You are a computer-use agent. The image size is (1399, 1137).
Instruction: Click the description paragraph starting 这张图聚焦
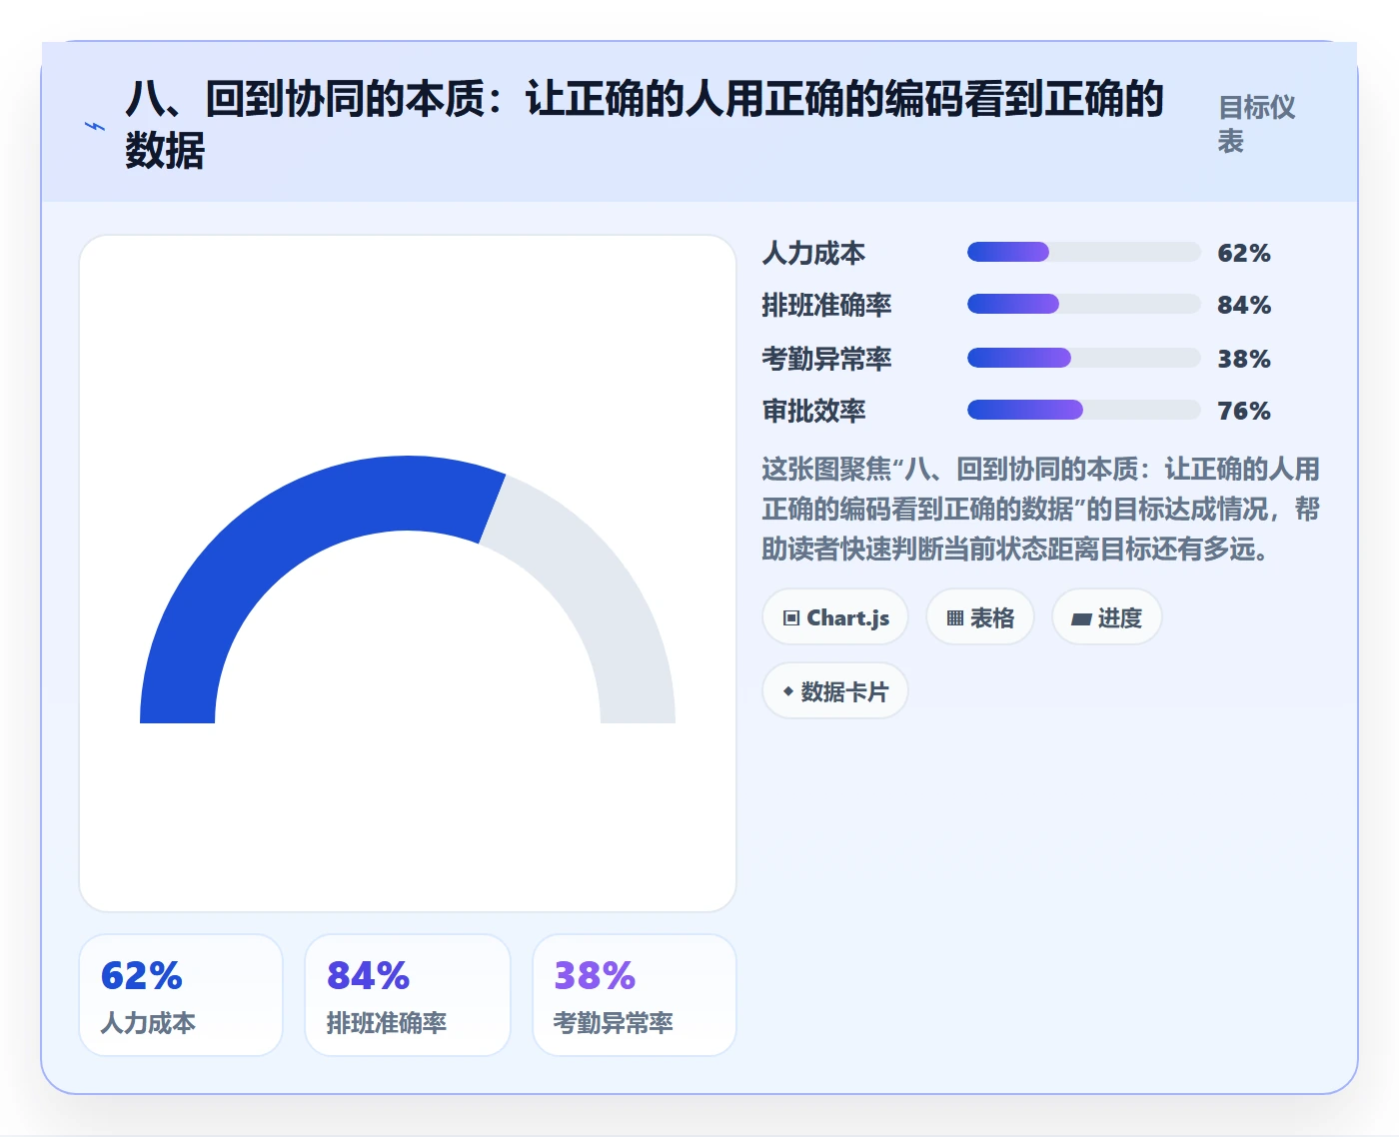(1041, 509)
